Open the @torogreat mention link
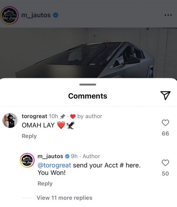 54,165
